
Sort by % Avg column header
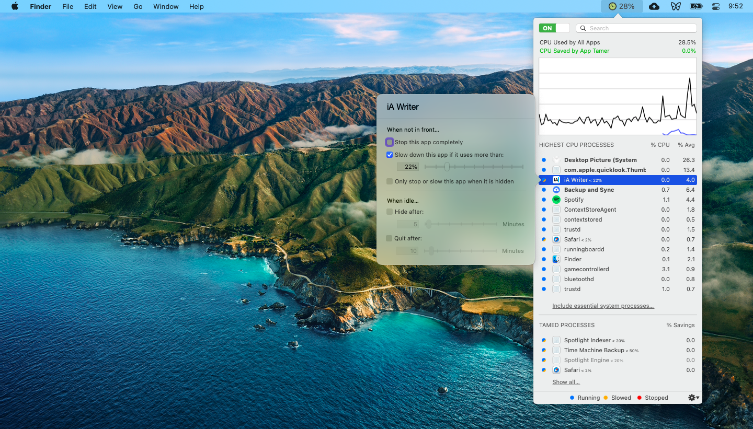(687, 145)
